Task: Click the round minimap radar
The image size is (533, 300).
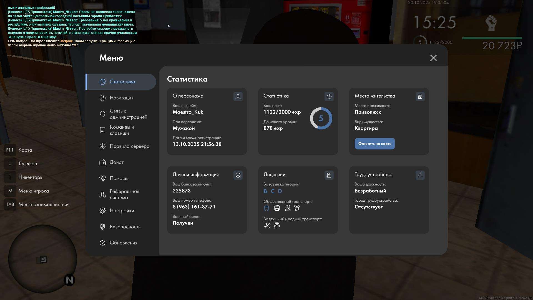Action: [x=42, y=259]
